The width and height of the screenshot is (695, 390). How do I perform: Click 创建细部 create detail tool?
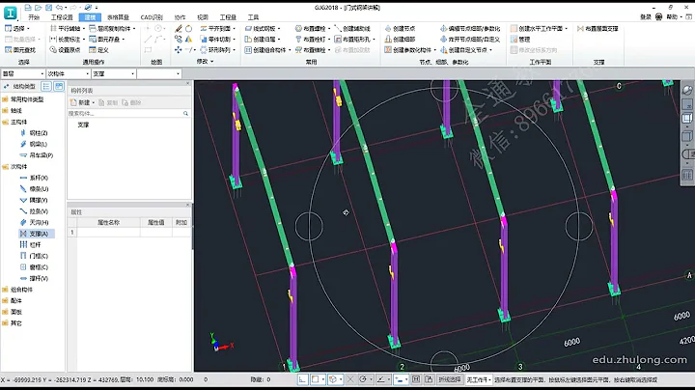tap(400, 39)
